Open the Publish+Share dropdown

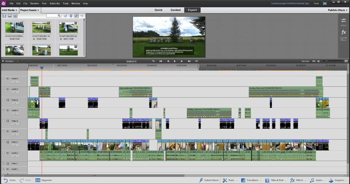337,10
